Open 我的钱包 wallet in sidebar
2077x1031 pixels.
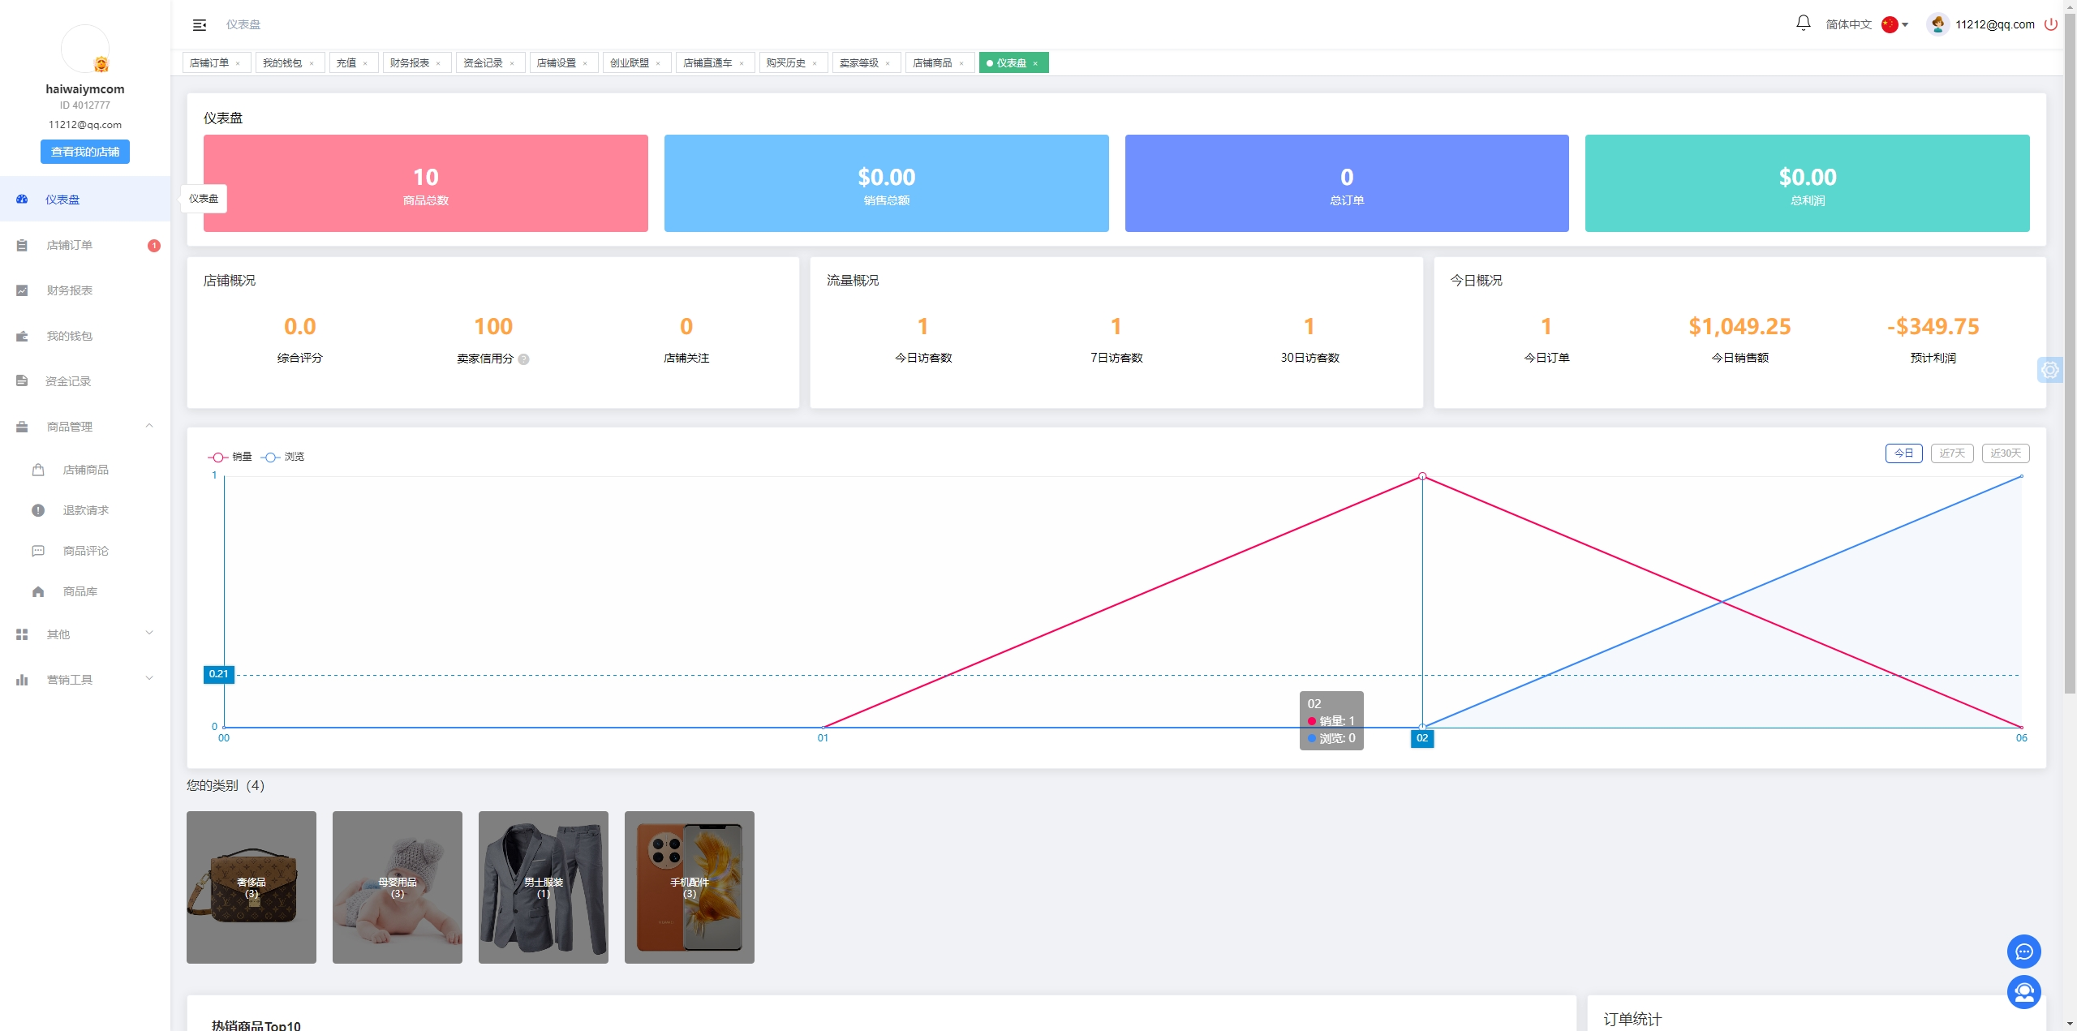click(x=69, y=336)
